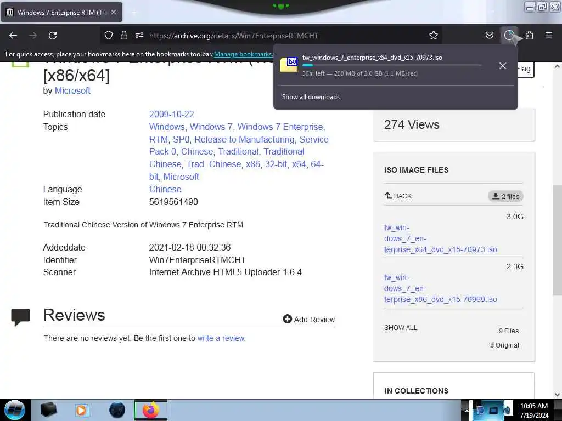This screenshot has width=562, height=421.
Task: Click the address bar URL
Action: pos(233,36)
